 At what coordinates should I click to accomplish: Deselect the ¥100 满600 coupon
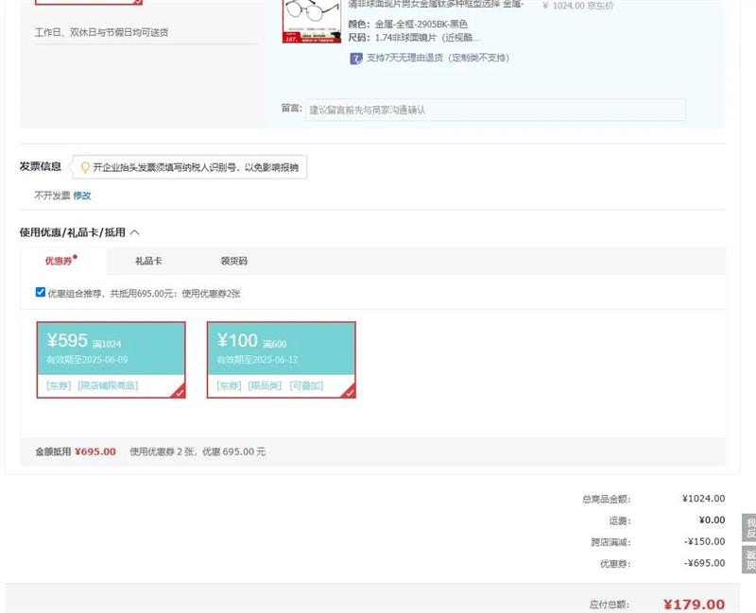tap(281, 359)
